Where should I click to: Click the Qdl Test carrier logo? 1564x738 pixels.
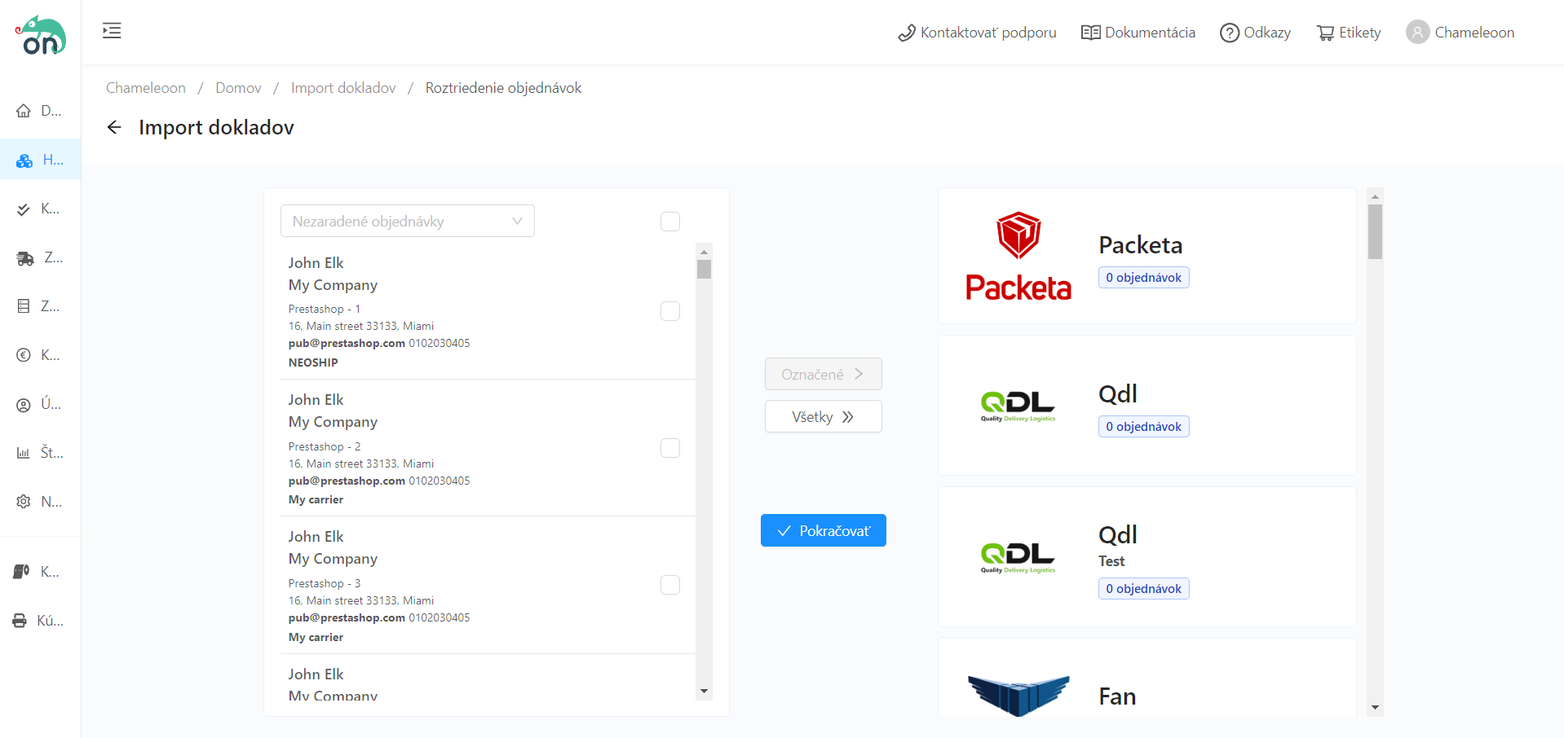tap(1018, 557)
